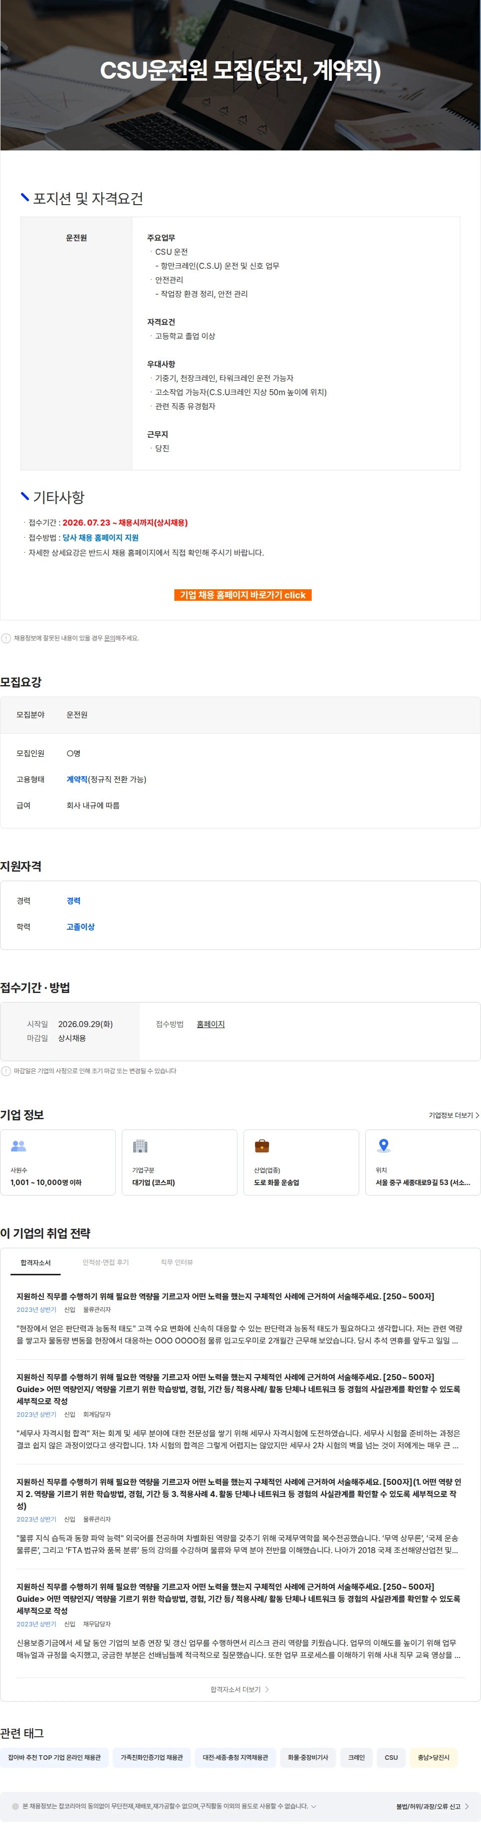The height and width of the screenshot is (1832, 481).
Task: Select tag 잡아바 추천 TOP 기업 온라인 채용관
Action: [x=55, y=1757]
